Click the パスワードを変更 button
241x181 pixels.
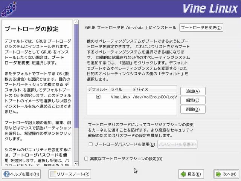tap(177, 144)
